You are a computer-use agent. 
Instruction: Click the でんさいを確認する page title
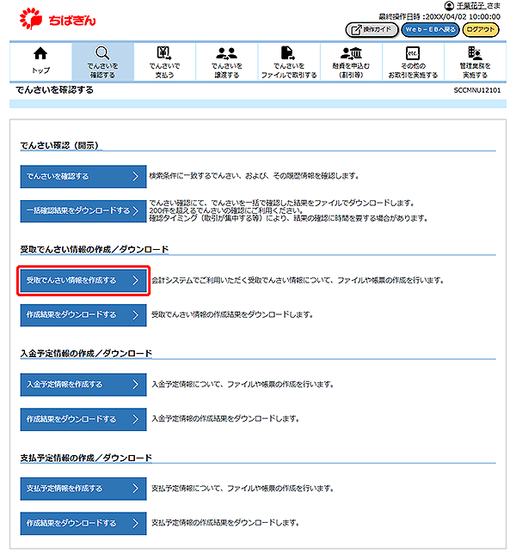55,90
